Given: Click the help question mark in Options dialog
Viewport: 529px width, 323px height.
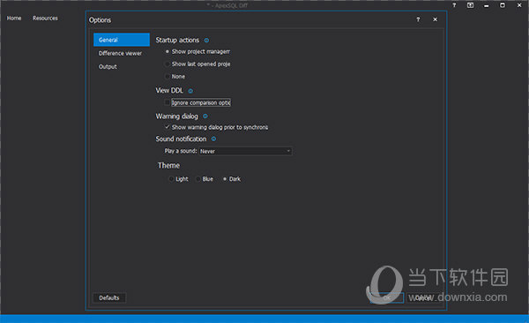Looking at the screenshot, I should pos(418,19).
